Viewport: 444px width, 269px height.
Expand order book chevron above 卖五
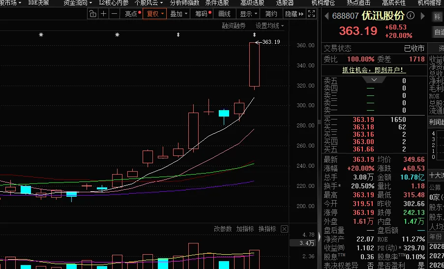click(374, 80)
